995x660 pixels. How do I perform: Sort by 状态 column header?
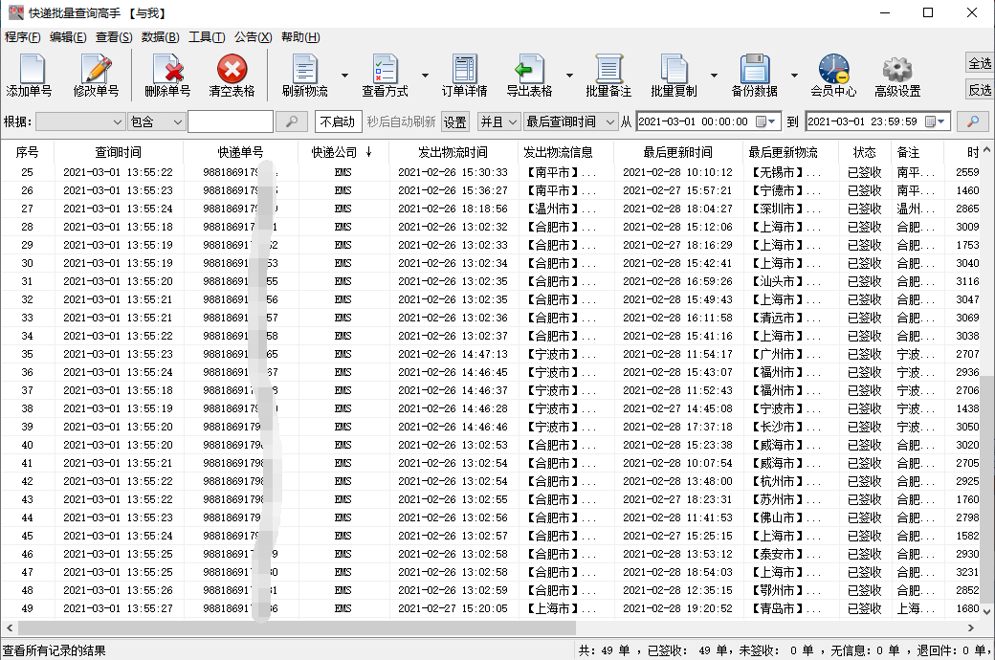(x=864, y=152)
